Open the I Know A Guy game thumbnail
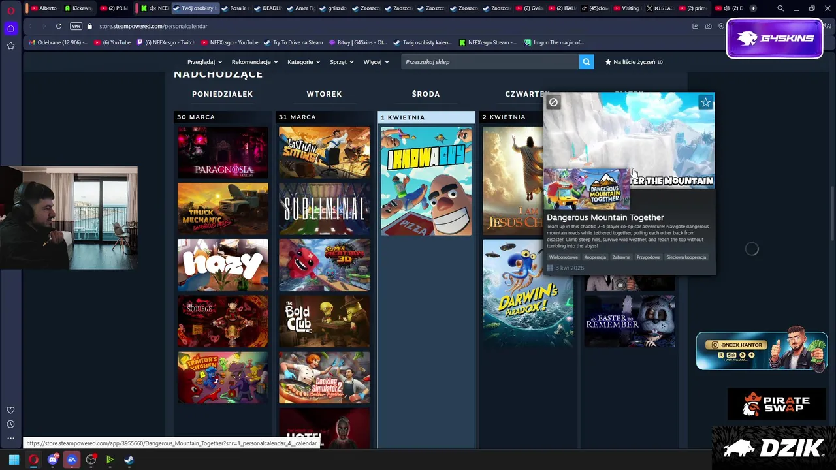836x470 pixels. pos(426,181)
